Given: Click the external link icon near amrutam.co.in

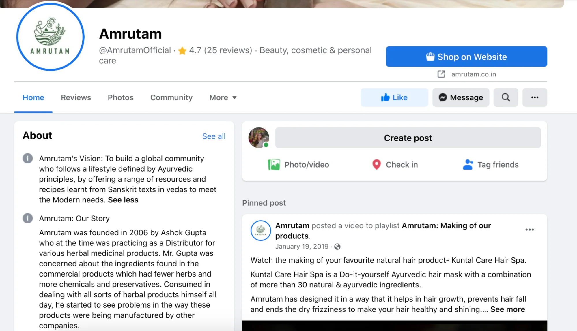Looking at the screenshot, I should tap(441, 74).
